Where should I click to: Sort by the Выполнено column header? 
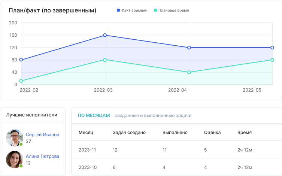pyautogui.click(x=175, y=133)
